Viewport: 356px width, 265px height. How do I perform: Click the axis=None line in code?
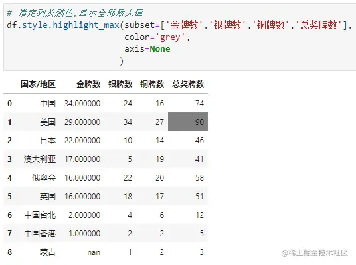(147, 49)
